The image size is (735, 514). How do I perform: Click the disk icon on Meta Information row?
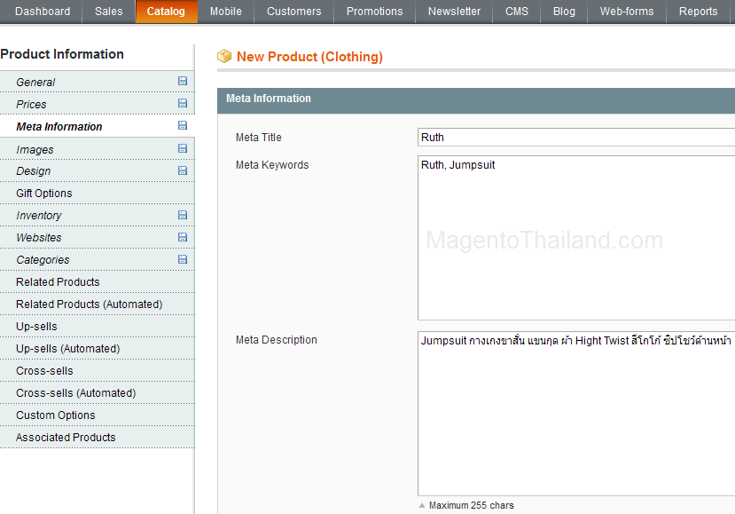click(x=183, y=126)
